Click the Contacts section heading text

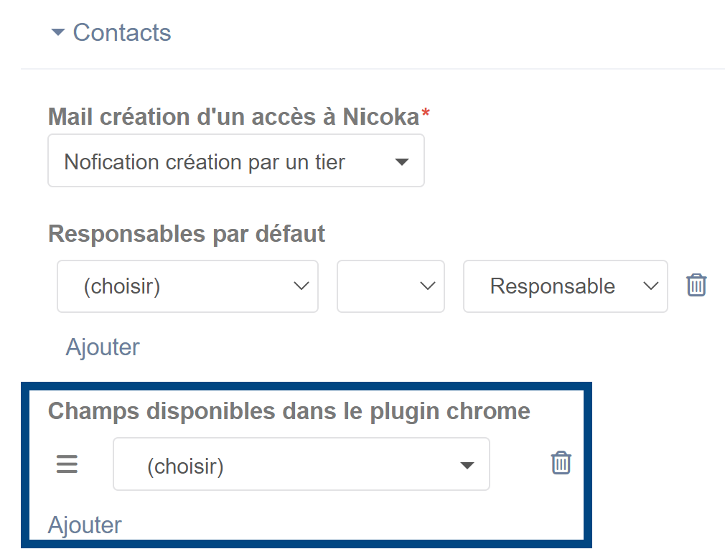click(122, 32)
